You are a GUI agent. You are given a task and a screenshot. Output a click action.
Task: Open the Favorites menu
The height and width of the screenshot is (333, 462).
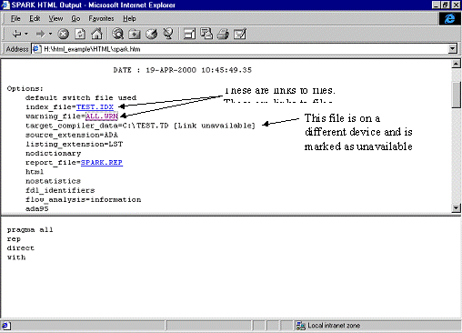pyautogui.click(x=101, y=19)
